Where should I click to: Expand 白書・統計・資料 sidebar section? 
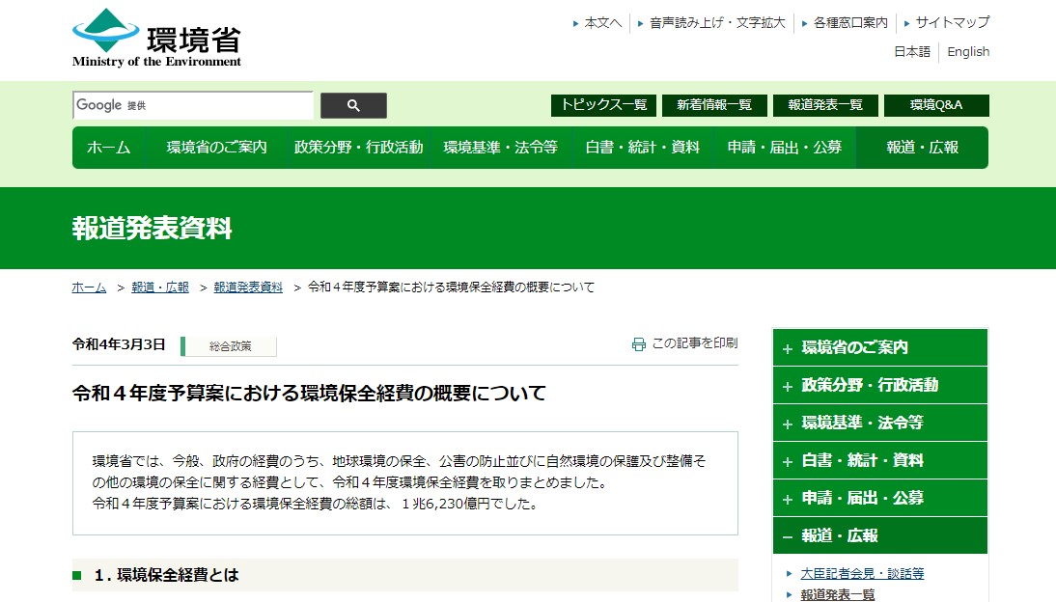point(879,460)
